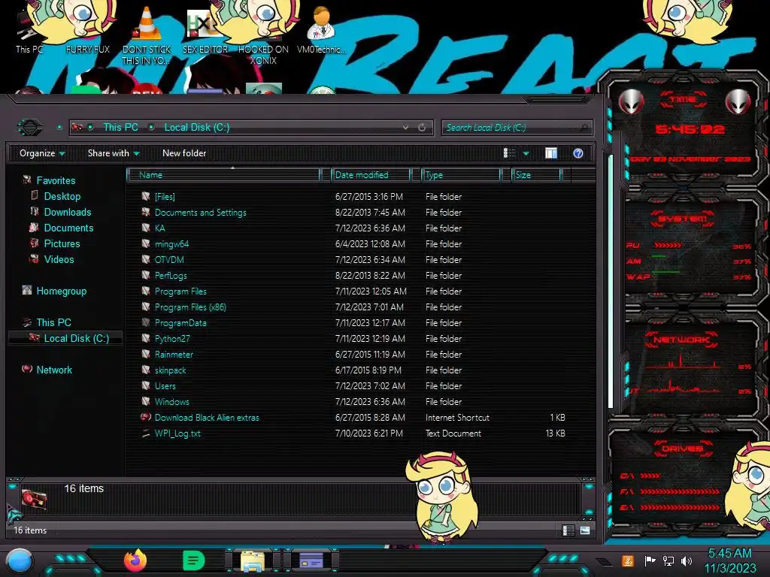Open view options dropdown arrow

(526, 153)
